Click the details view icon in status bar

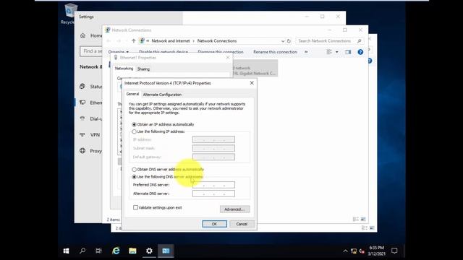point(356,220)
